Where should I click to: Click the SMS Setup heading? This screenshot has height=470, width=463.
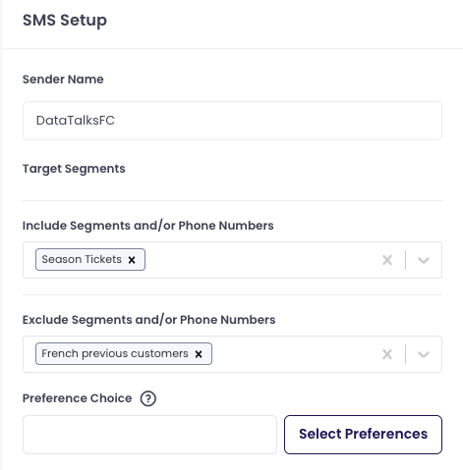[65, 20]
